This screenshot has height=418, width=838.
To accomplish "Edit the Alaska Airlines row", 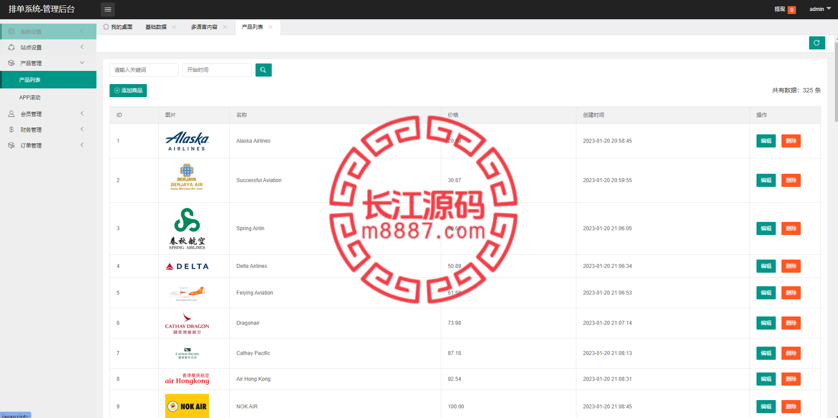I will coord(766,141).
